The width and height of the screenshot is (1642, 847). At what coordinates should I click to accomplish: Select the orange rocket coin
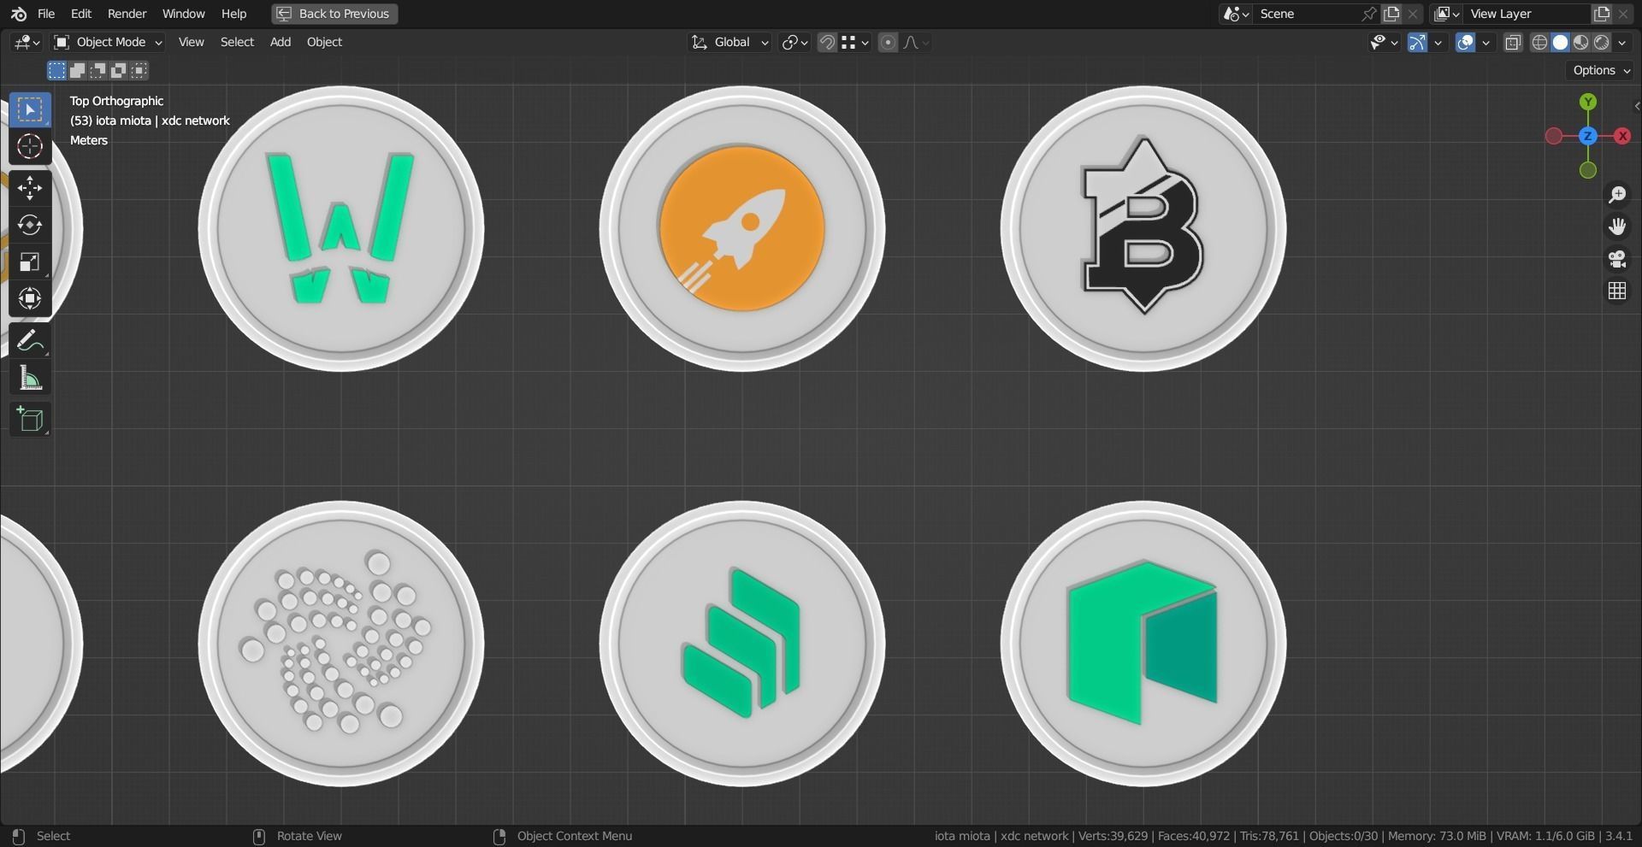coord(741,228)
